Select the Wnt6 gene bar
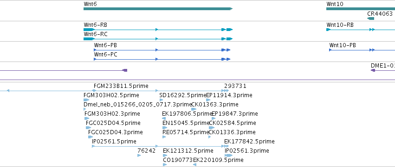 (158, 9)
